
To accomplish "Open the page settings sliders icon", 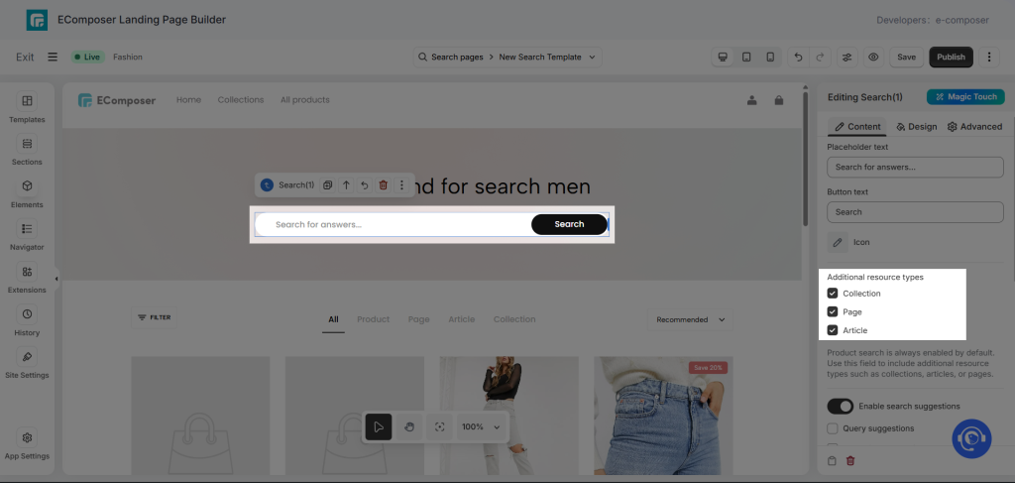I will click(x=846, y=57).
